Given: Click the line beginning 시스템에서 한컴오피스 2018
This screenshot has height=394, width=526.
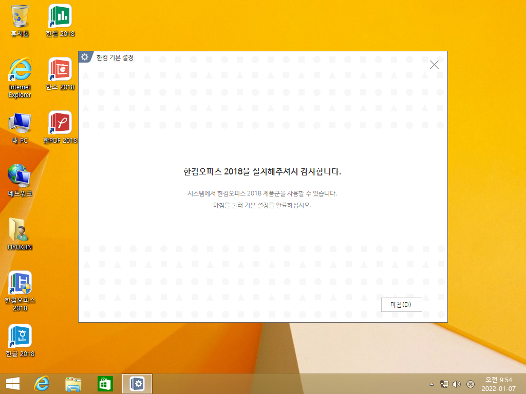Looking at the screenshot, I should tap(262, 193).
